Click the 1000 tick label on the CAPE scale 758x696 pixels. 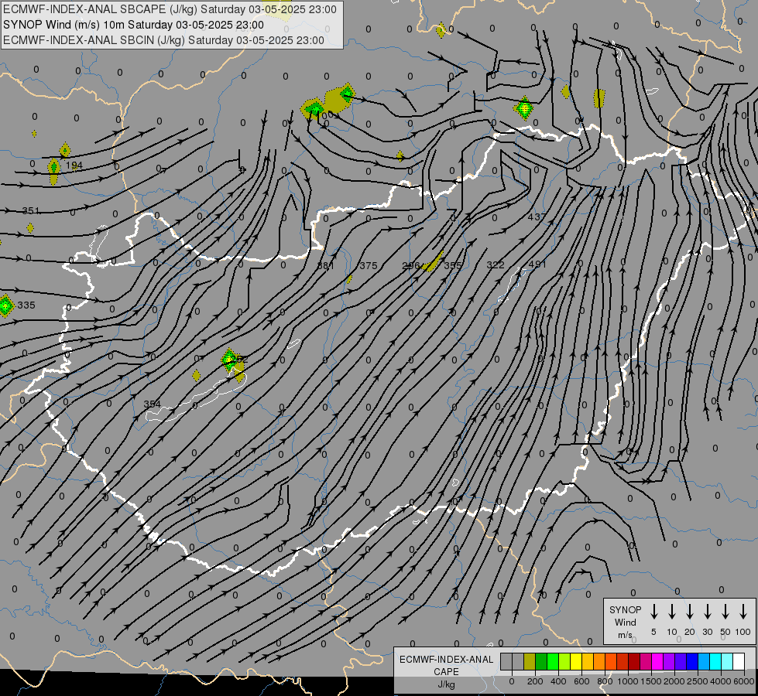click(627, 681)
